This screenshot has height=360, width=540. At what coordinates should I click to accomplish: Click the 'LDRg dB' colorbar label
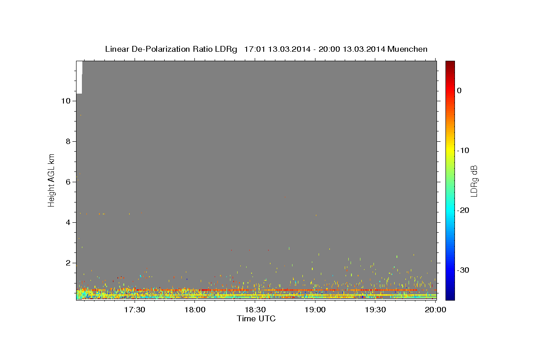(x=474, y=181)
